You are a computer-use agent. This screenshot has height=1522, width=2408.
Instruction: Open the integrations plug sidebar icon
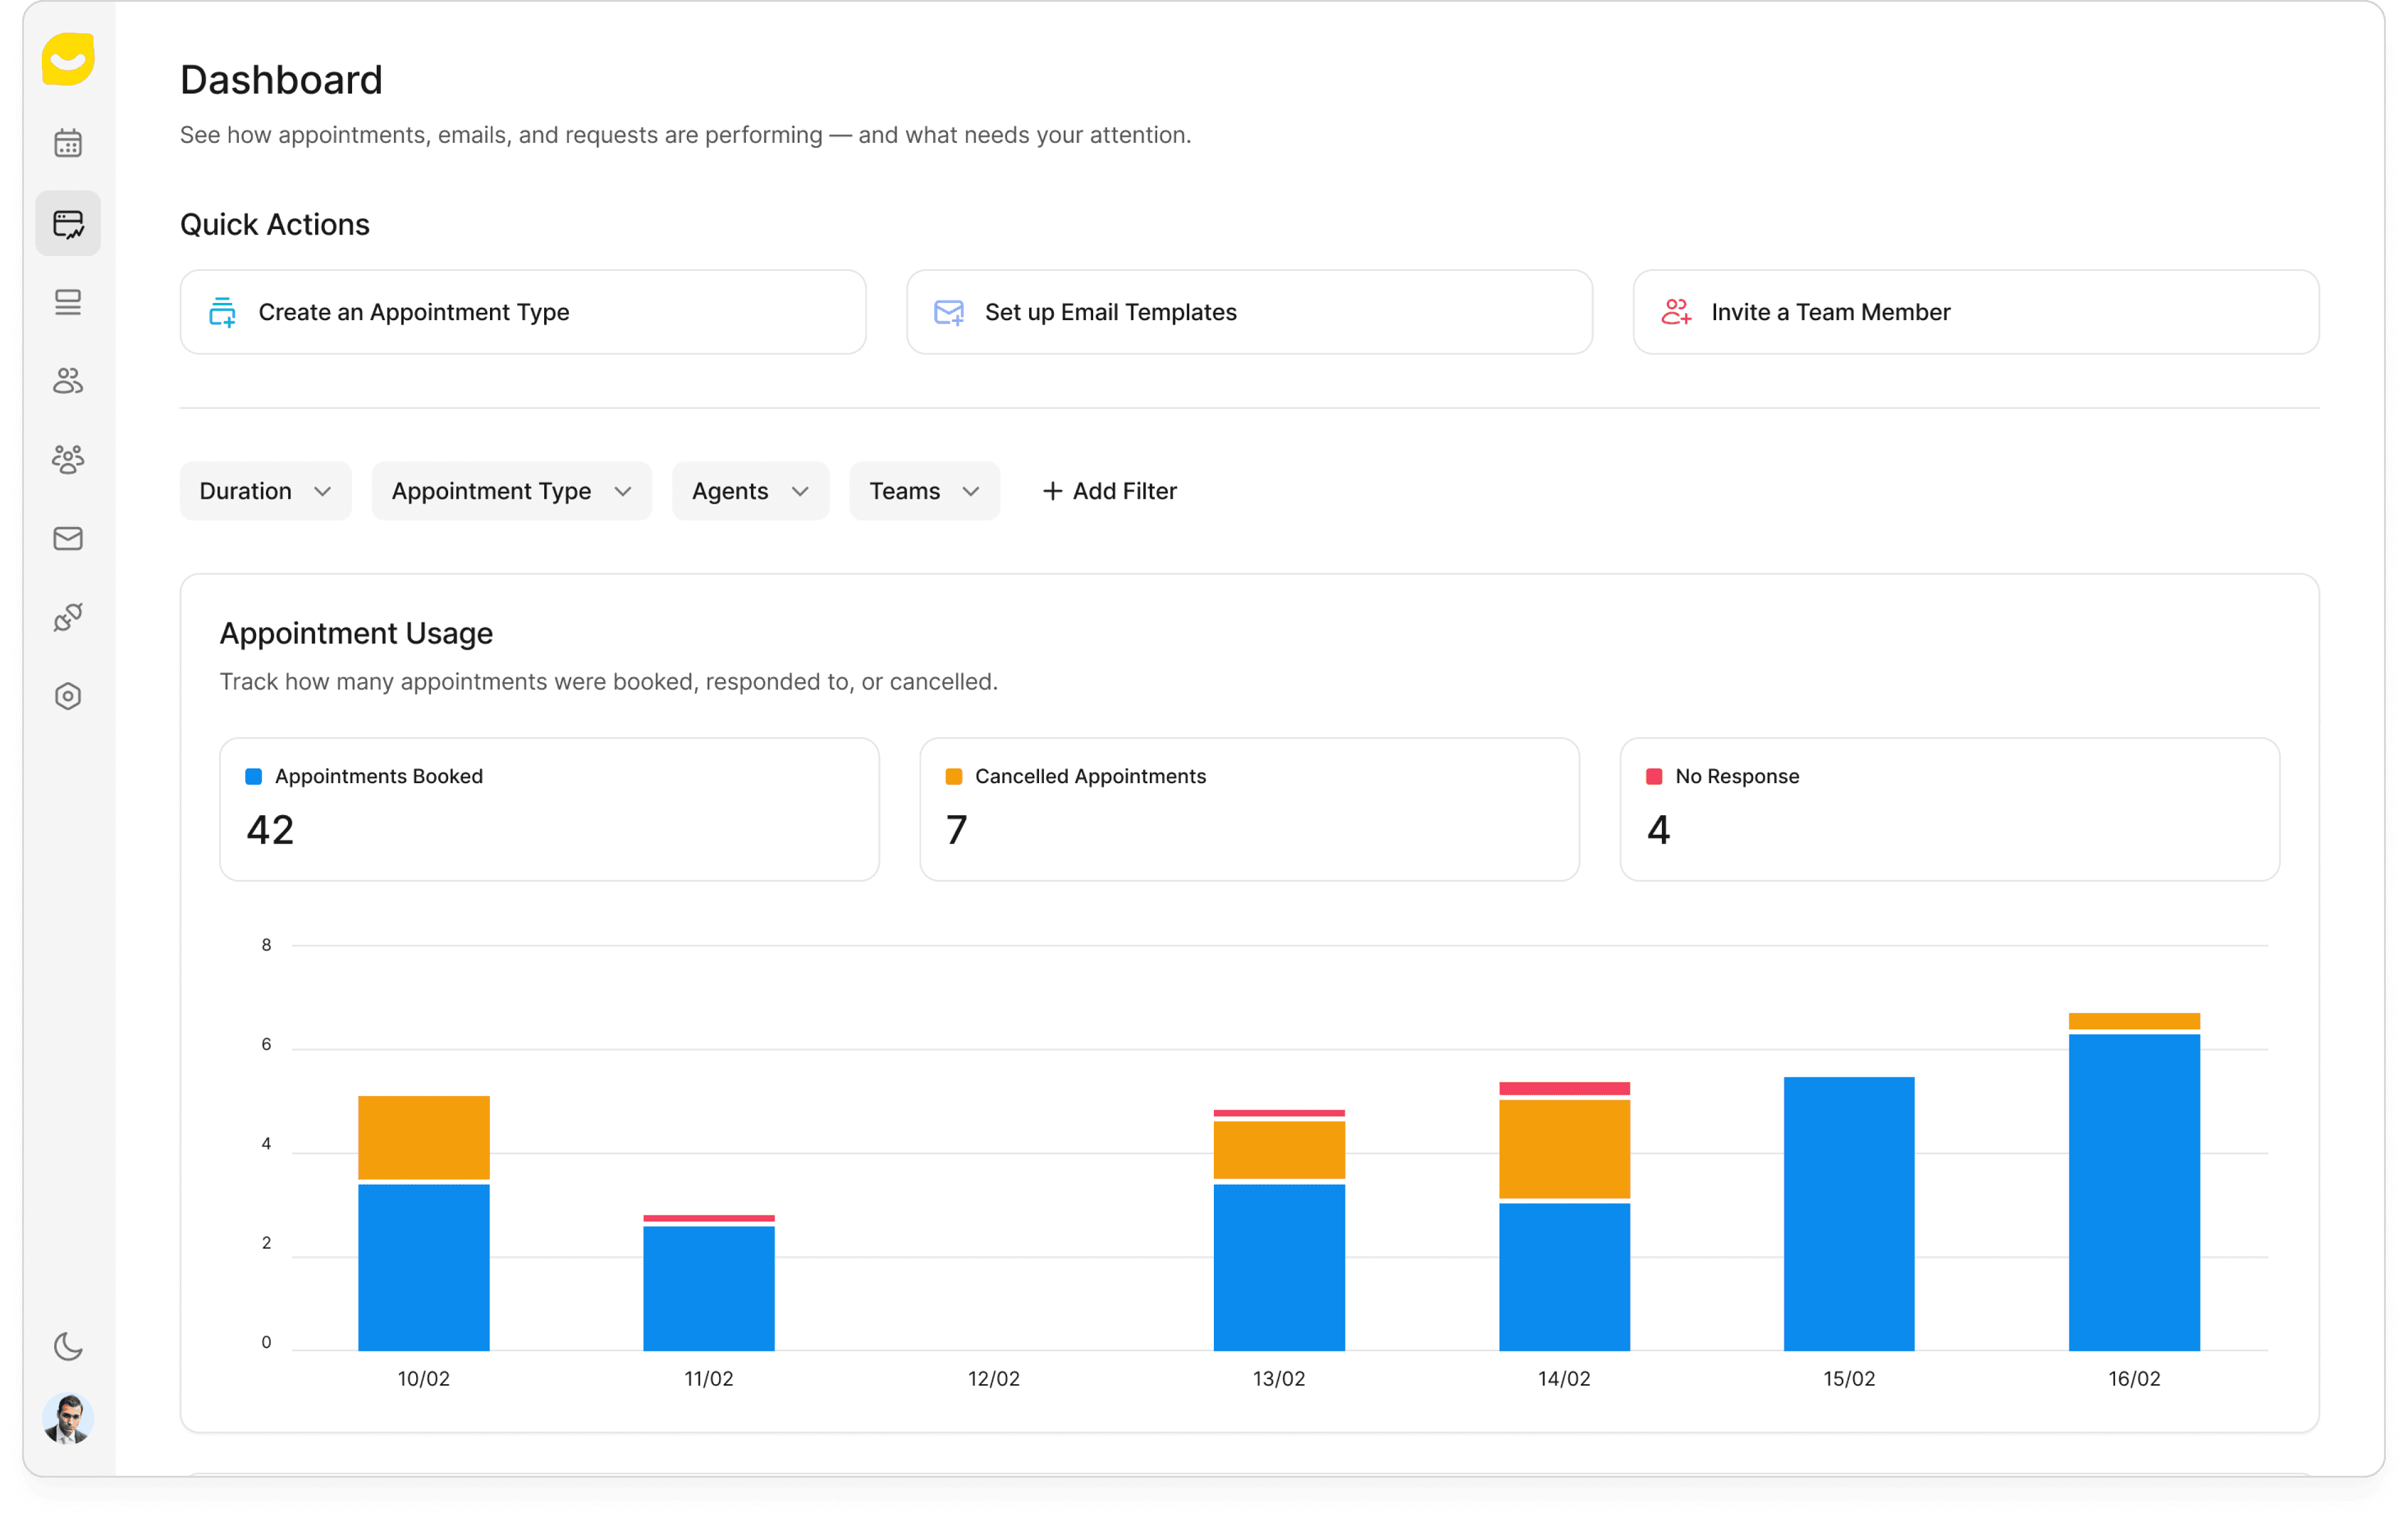(x=68, y=617)
